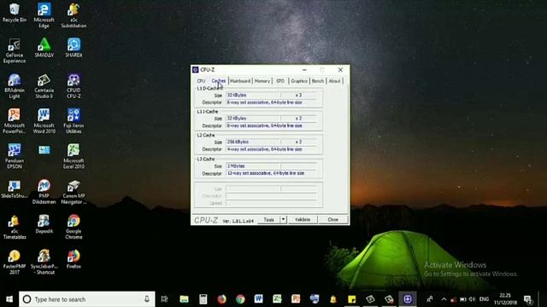Open the SMADAV desktop shortcut

44,48
